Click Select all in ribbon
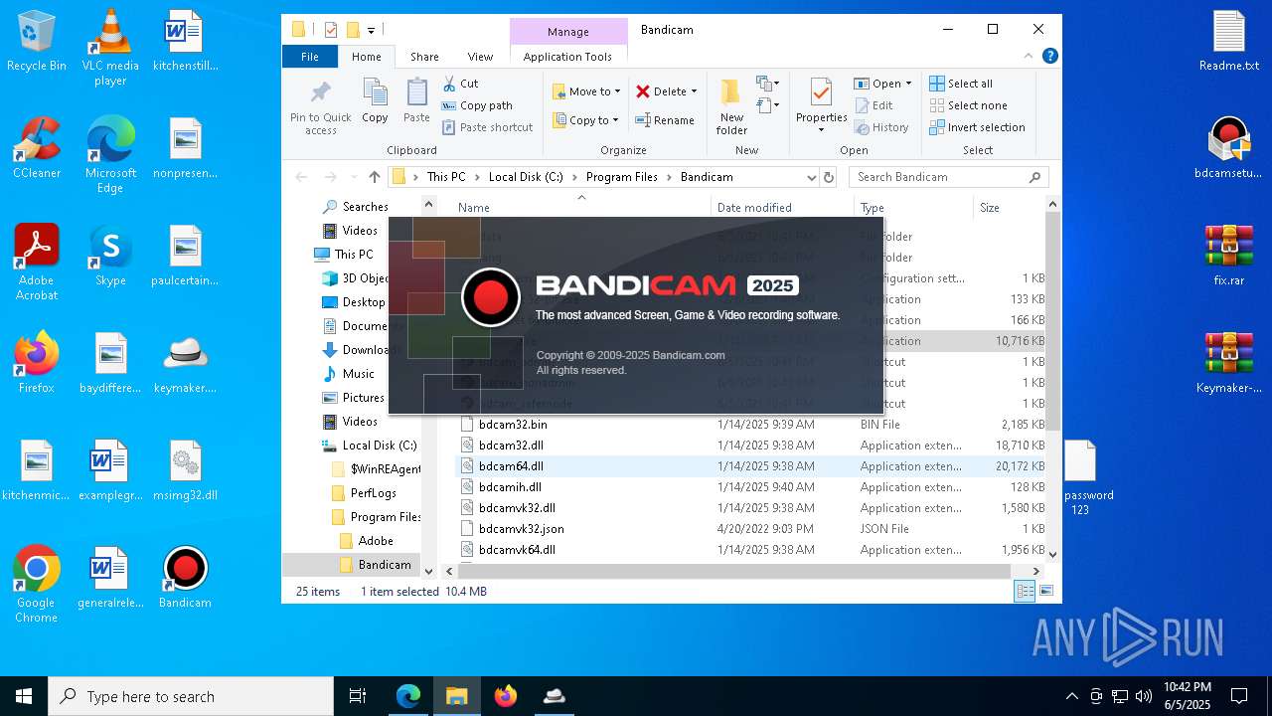 961,84
